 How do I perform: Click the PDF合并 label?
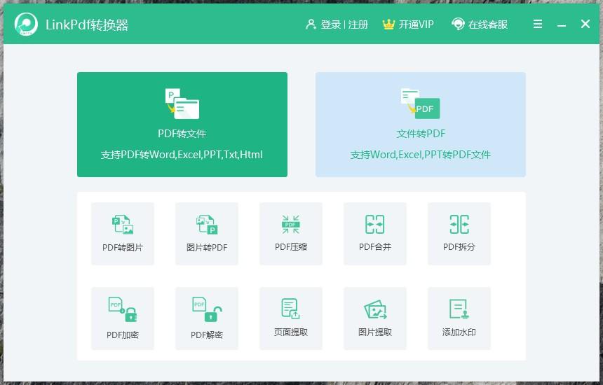(x=375, y=247)
